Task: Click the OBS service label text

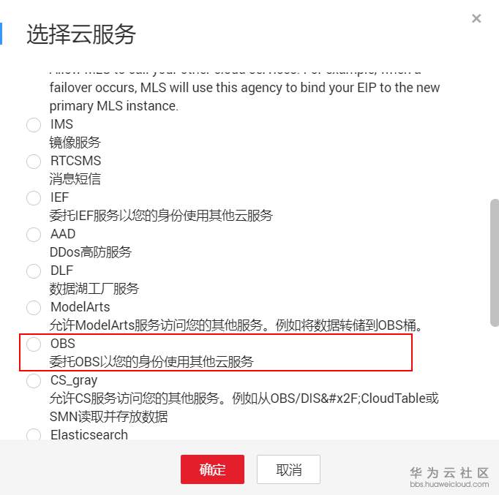Action: click(63, 344)
